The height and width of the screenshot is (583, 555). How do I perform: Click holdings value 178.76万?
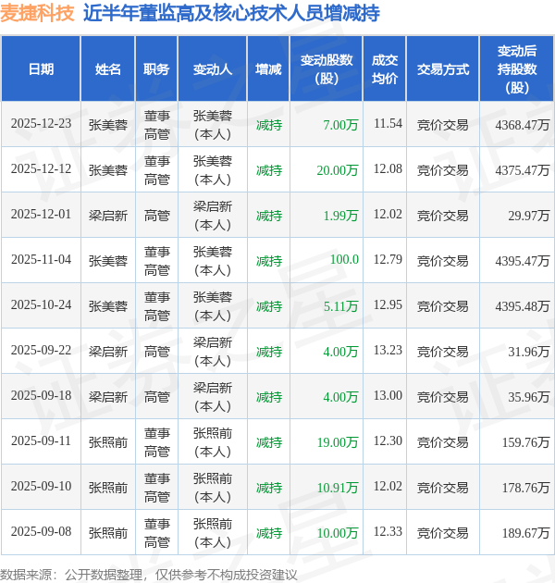(525, 488)
